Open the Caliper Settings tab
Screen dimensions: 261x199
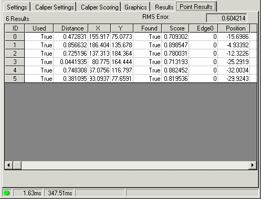[x=54, y=7]
